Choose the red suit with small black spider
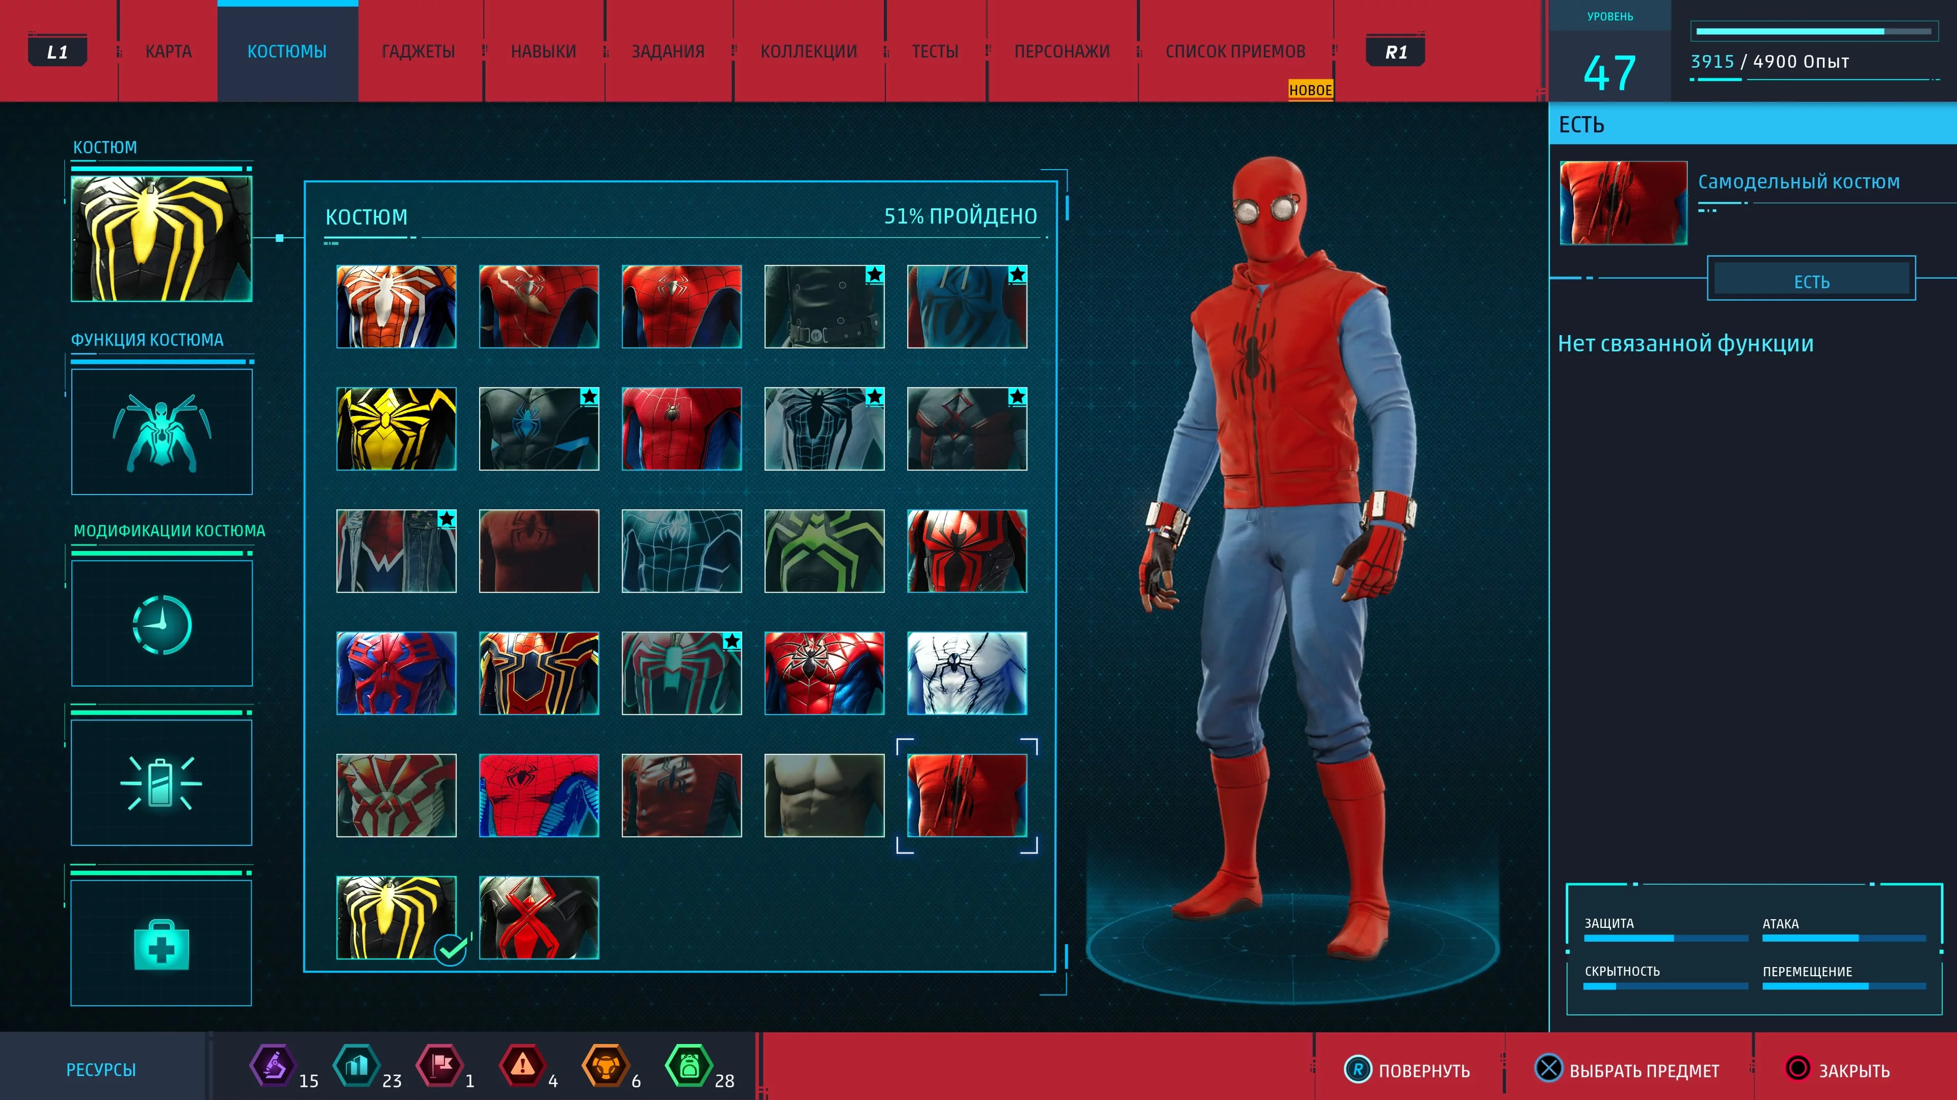The height and width of the screenshot is (1100, 1957). pos(681,429)
